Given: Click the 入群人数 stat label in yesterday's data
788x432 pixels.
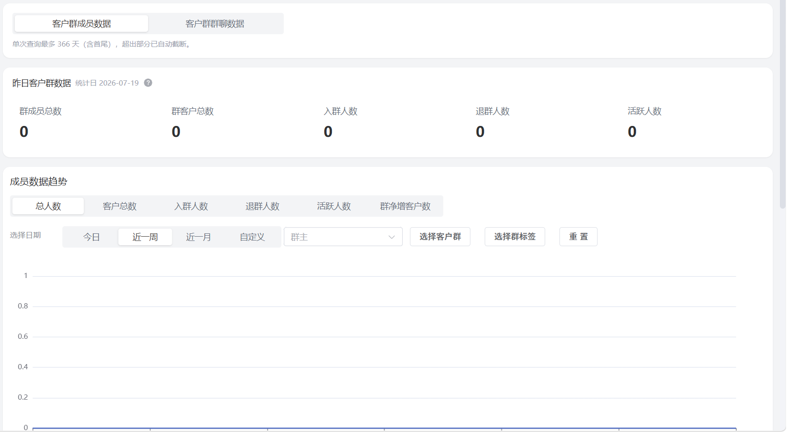Looking at the screenshot, I should tap(340, 111).
